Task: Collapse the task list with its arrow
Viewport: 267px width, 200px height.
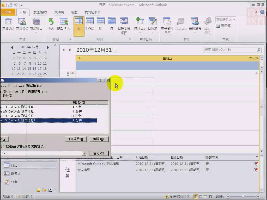Action: point(257,157)
